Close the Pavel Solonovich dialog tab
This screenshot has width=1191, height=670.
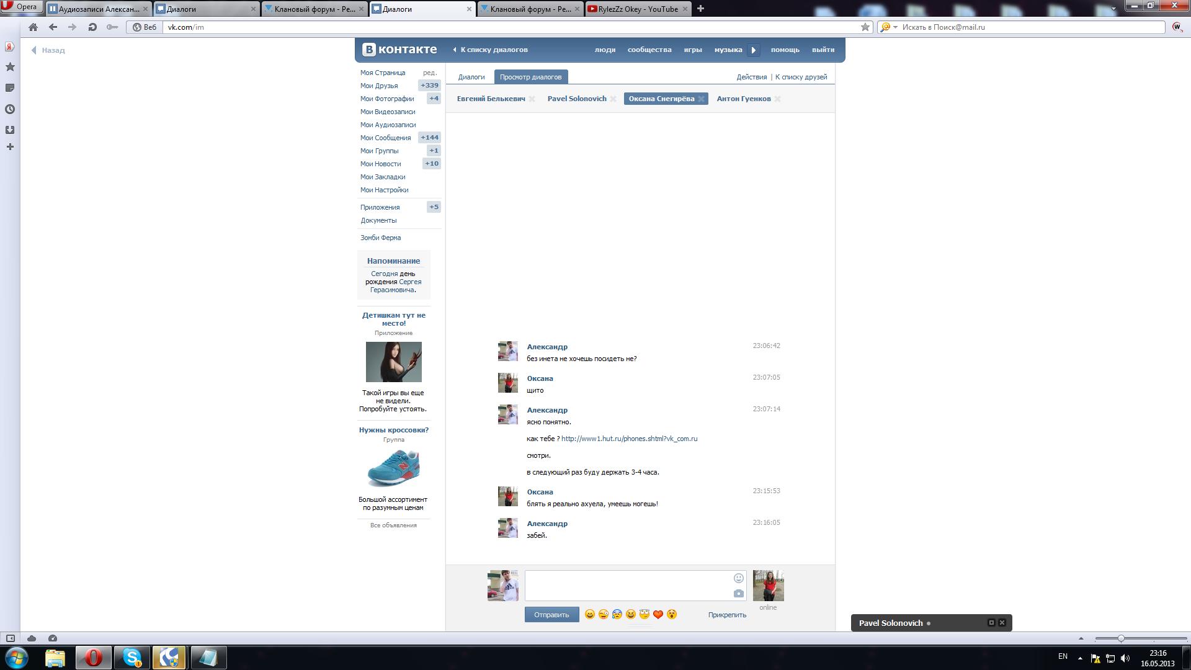point(613,99)
